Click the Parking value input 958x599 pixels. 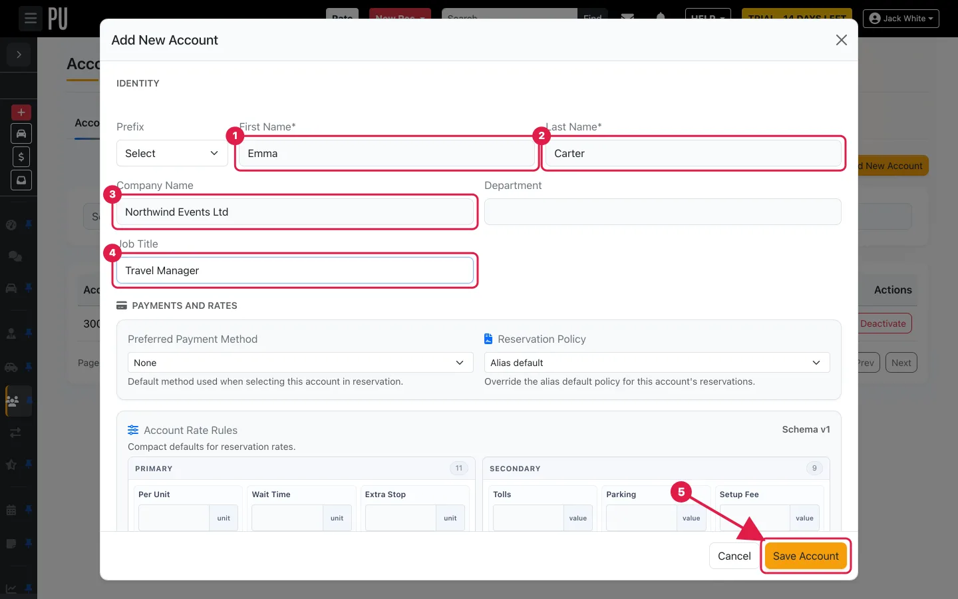642,518
